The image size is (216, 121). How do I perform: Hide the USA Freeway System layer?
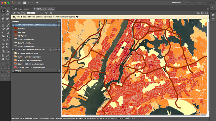point(13,25)
